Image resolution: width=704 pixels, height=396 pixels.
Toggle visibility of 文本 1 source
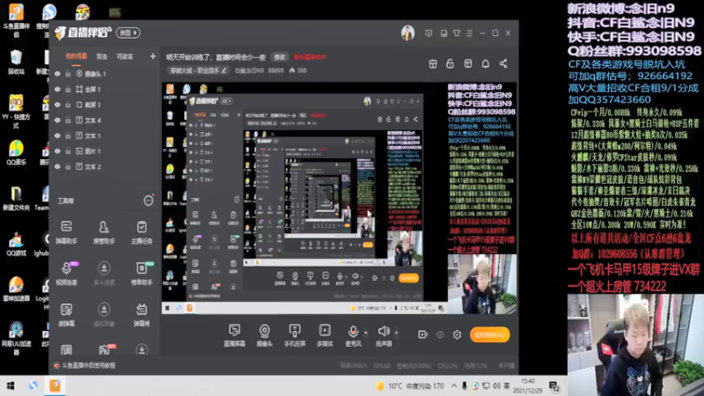57,136
